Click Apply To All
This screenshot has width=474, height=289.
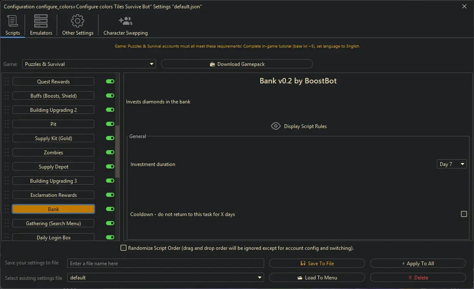coord(417,263)
